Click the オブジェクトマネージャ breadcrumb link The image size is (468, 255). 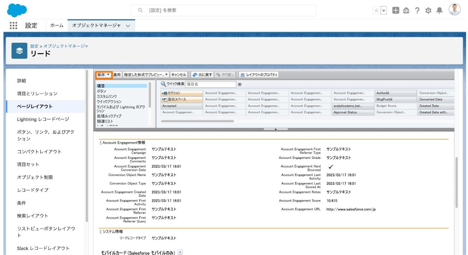(66, 46)
